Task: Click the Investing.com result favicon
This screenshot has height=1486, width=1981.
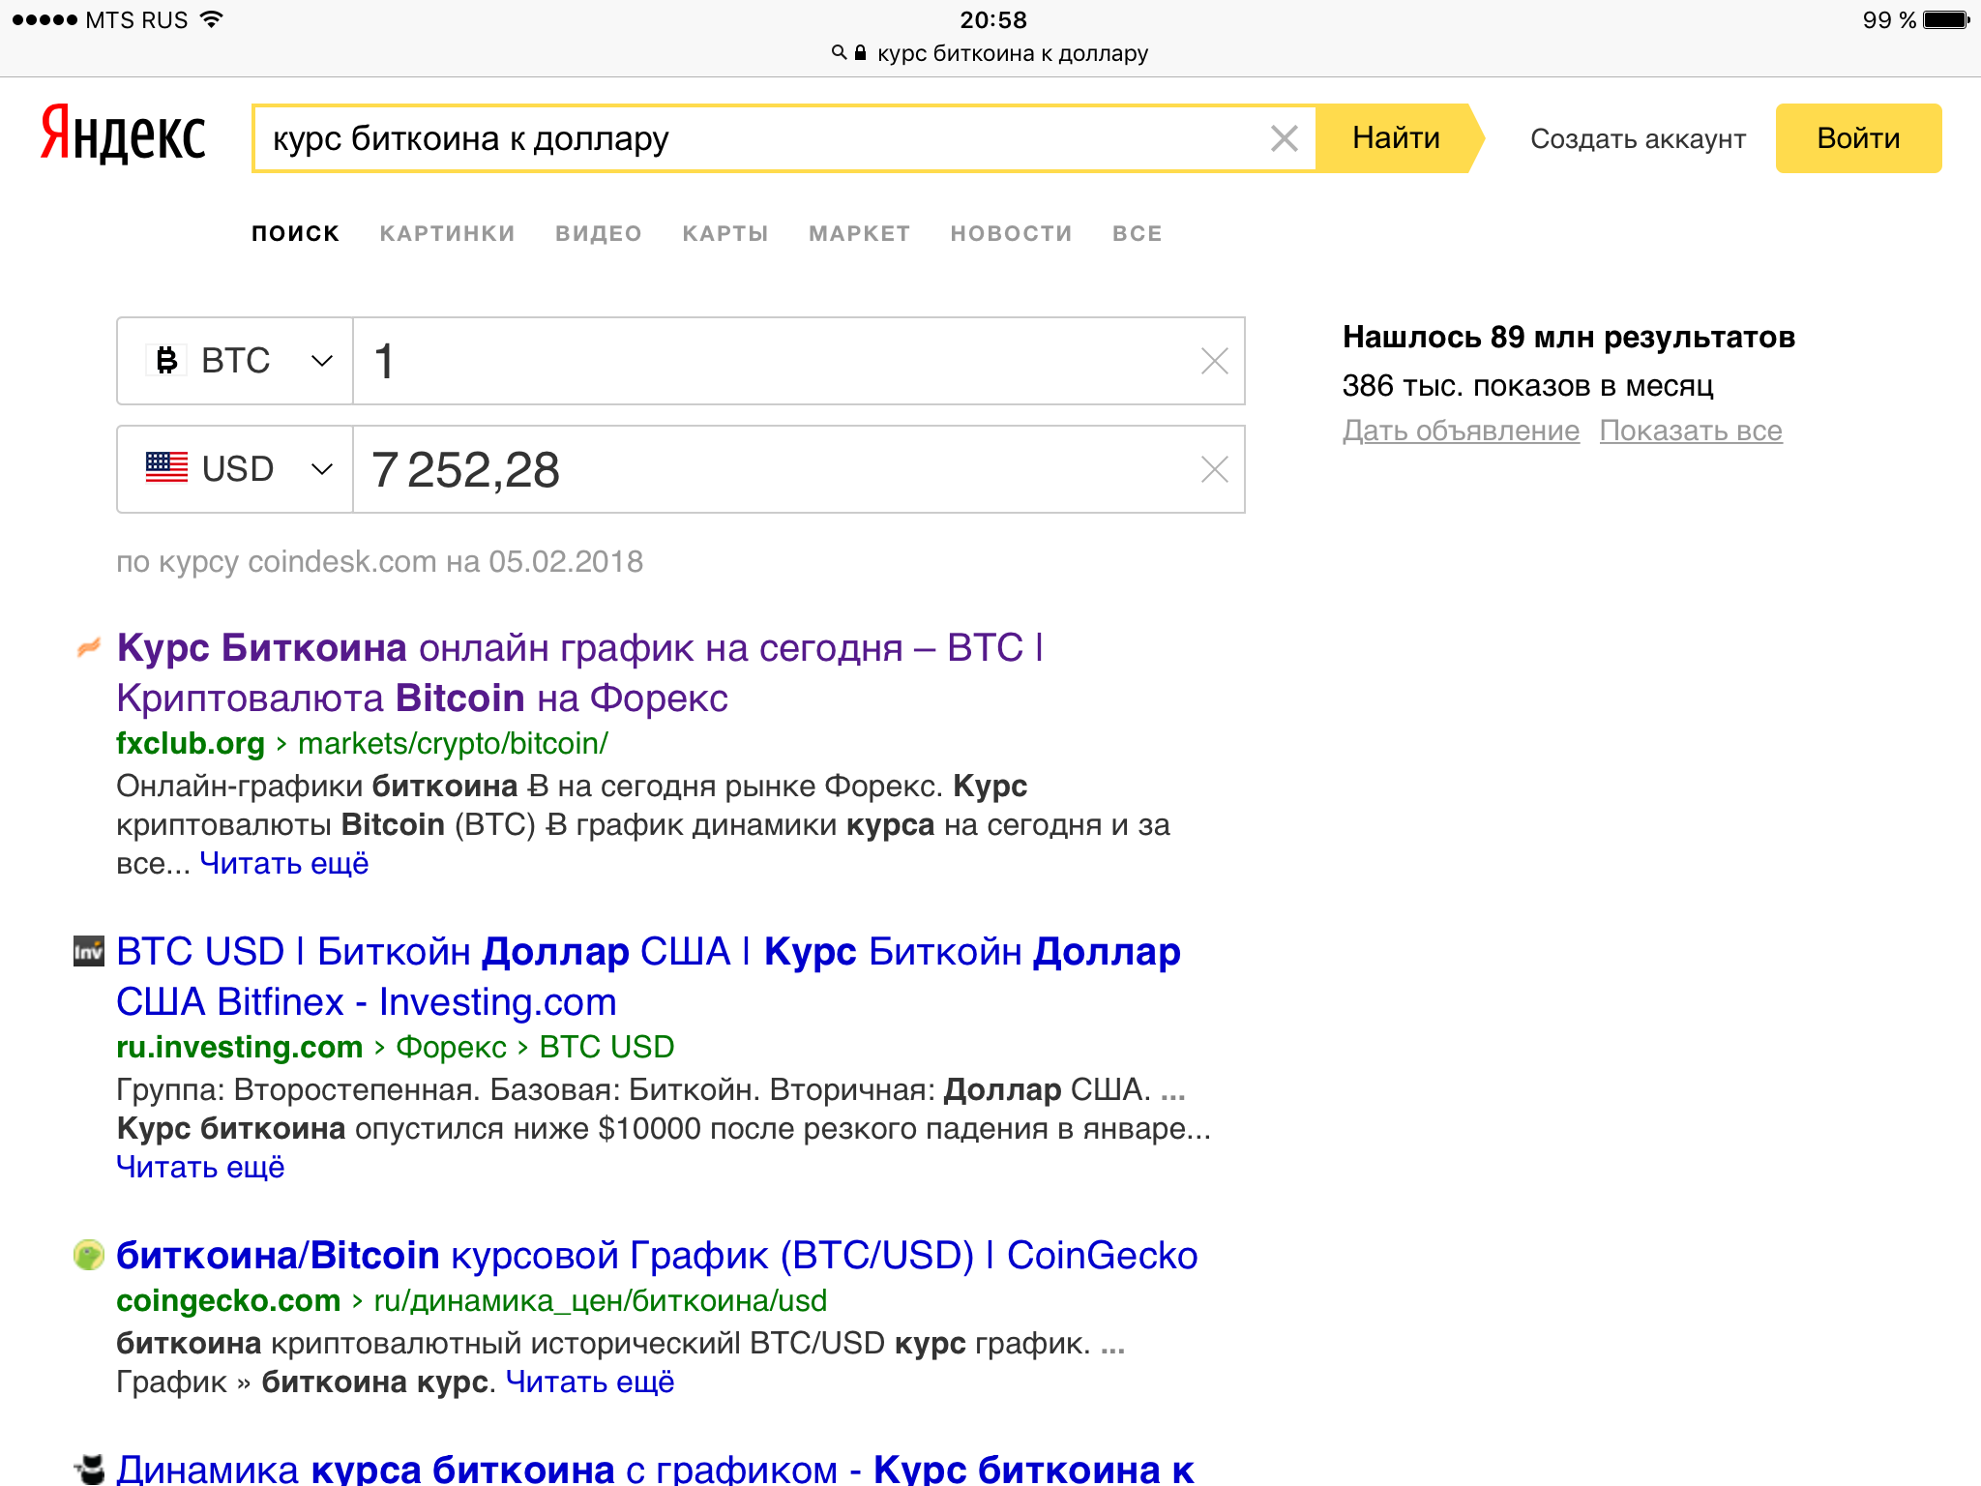Action: [88, 951]
